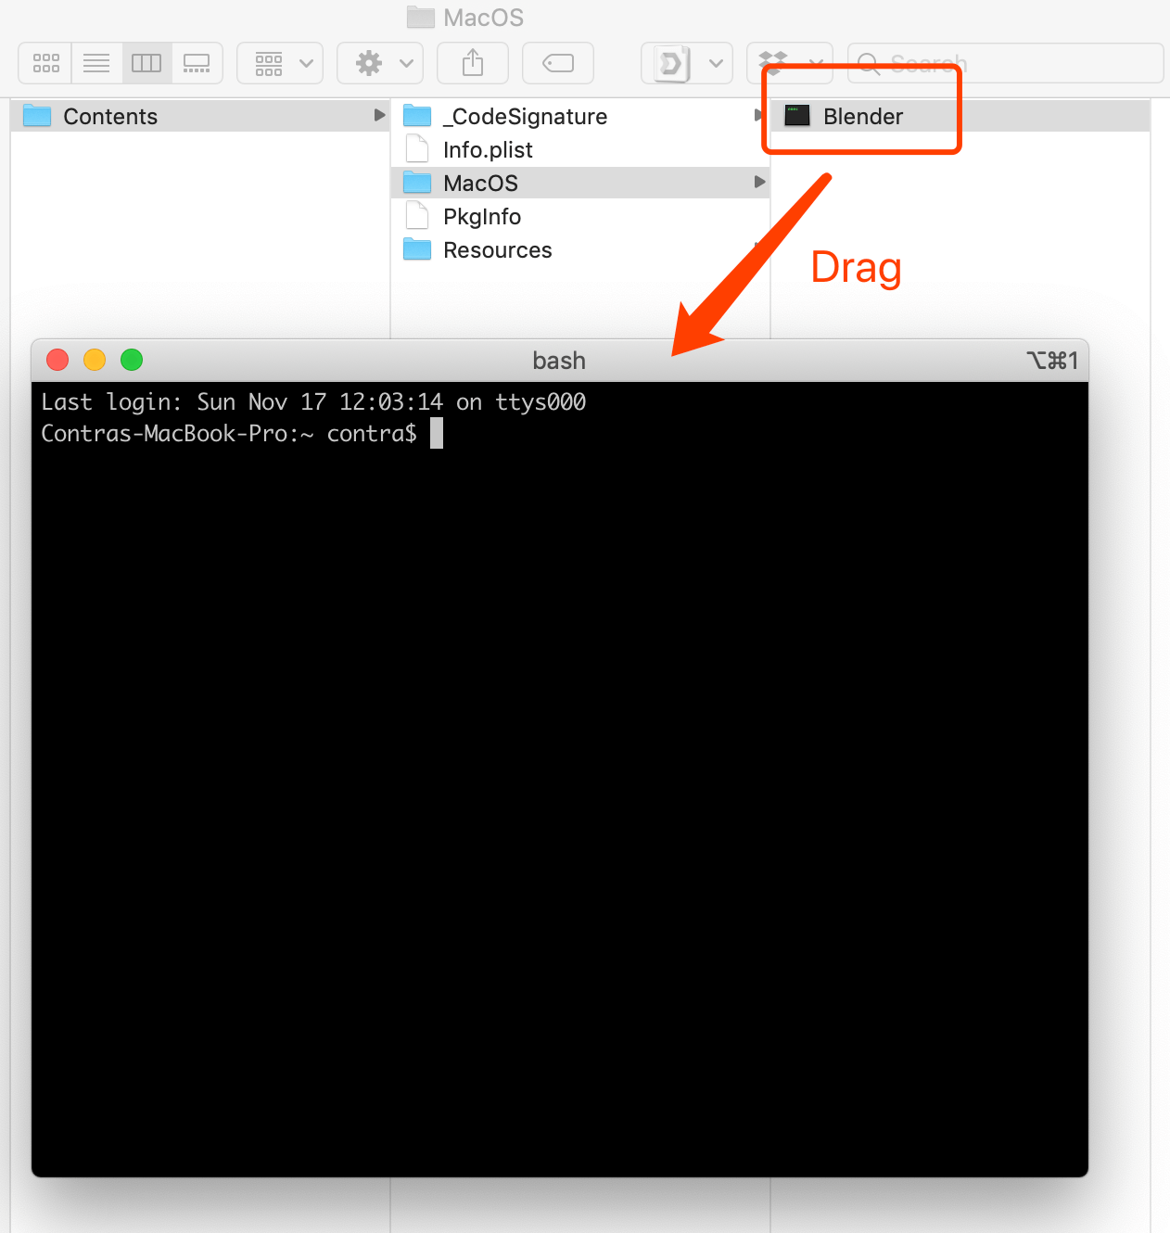The image size is (1170, 1233).
Task: Select the MacOS folder row
Action: [480, 183]
